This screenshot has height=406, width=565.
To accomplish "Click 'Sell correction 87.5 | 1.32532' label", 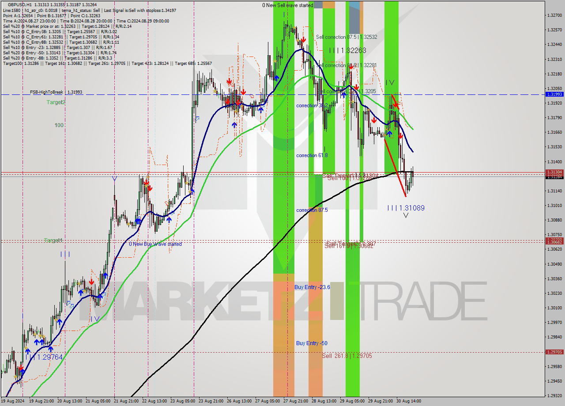I will point(347,37).
